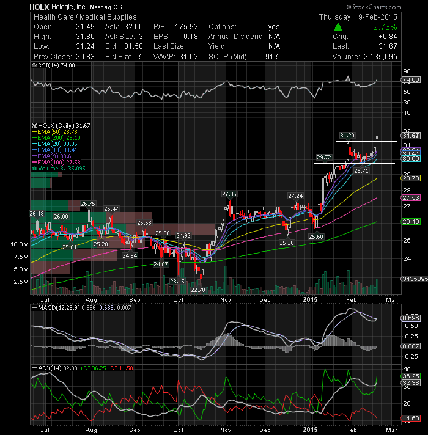This screenshot has height=435, width=428.
Task: Click the 26.47 price annotation
Action: 111,208
